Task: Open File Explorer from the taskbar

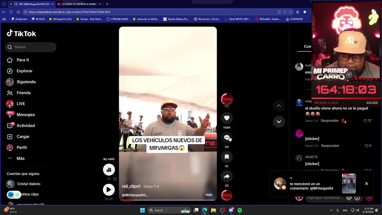Action: 213,210
